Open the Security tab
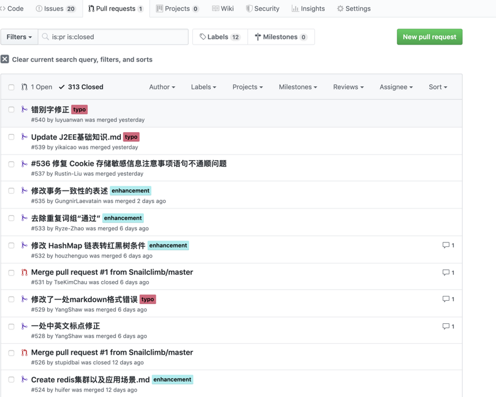 click(263, 9)
